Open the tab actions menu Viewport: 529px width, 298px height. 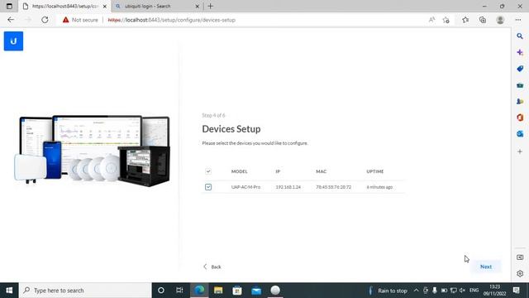click(x=9, y=6)
